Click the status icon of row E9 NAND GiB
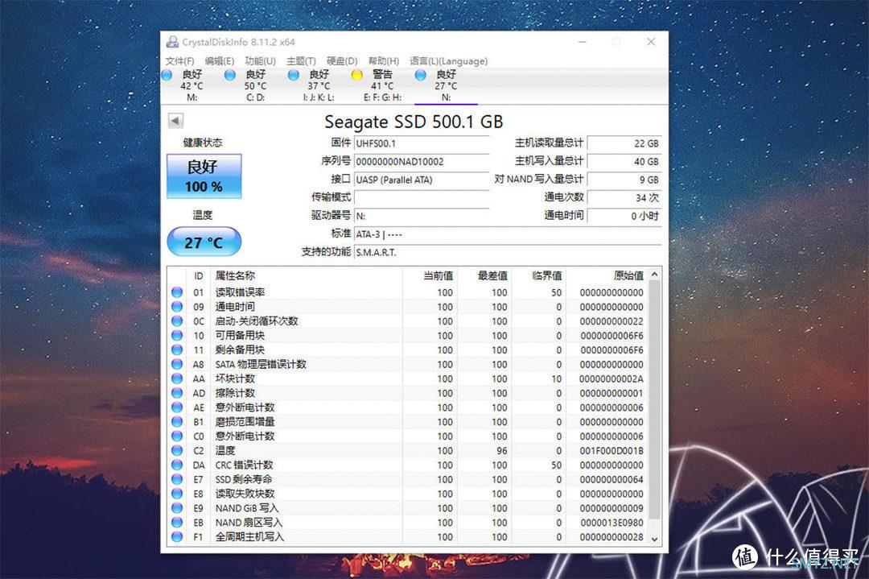Image resolution: width=869 pixels, height=579 pixels. (177, 508)
